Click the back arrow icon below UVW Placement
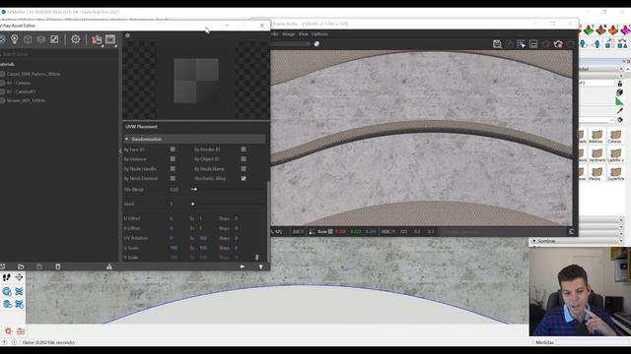The height and width of the screenshot is (354, 631). pos(243,266)
